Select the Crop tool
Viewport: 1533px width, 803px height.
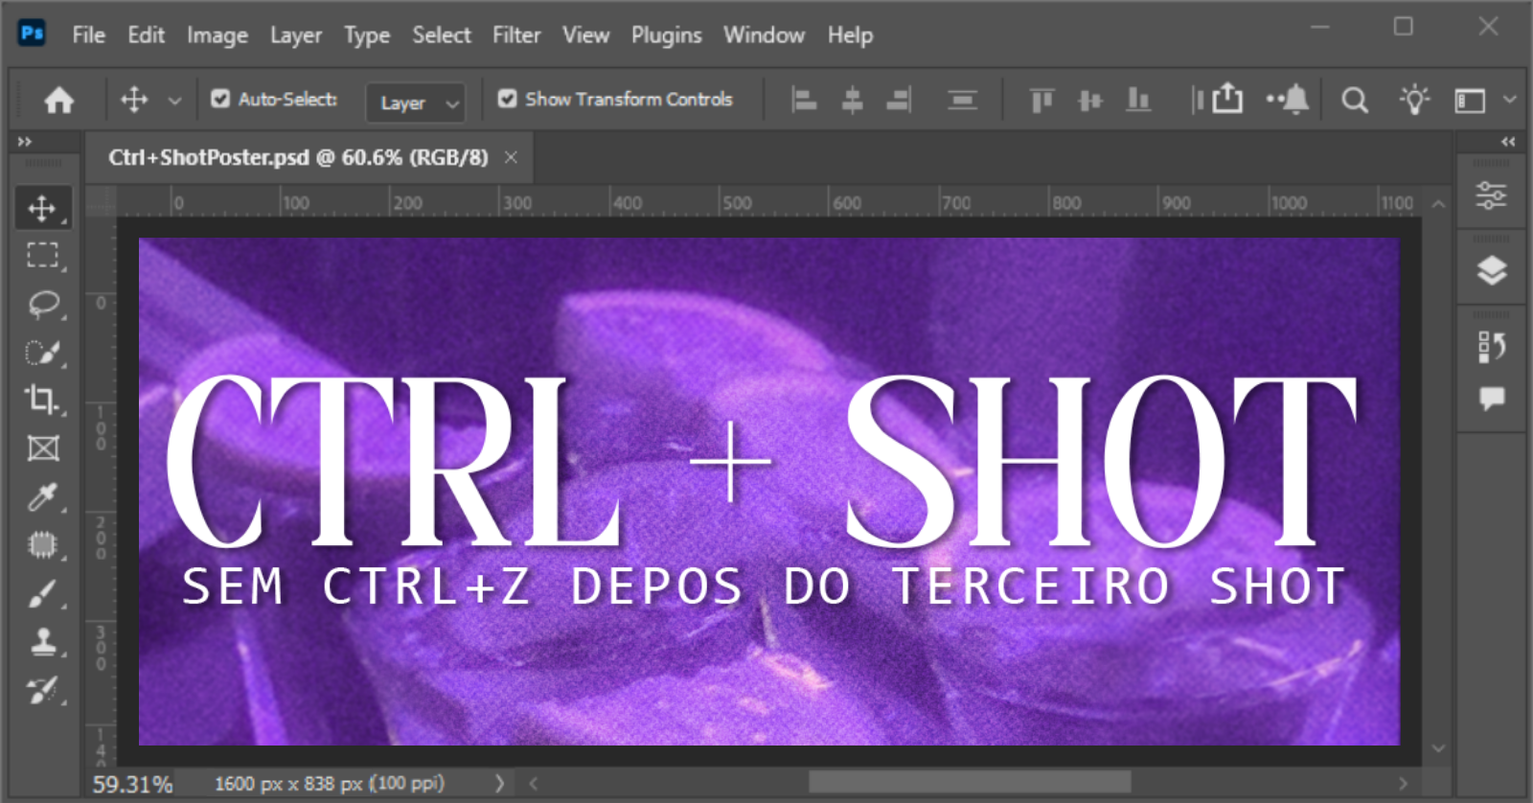(42, 400)
